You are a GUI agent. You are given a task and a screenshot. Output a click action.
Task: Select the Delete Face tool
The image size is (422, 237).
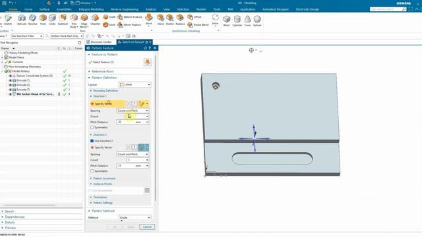coord(170,20)
